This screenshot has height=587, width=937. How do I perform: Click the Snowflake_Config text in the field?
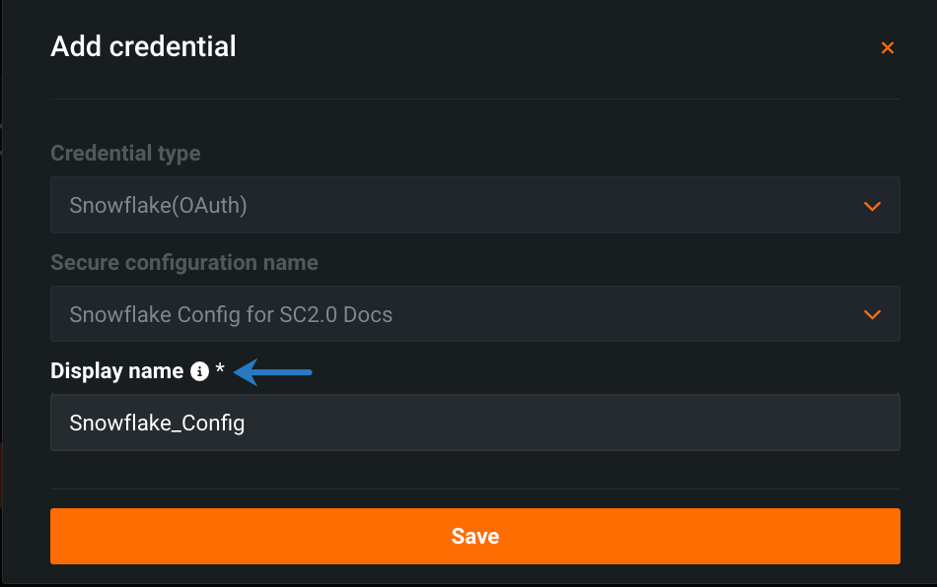pos(157,424)
